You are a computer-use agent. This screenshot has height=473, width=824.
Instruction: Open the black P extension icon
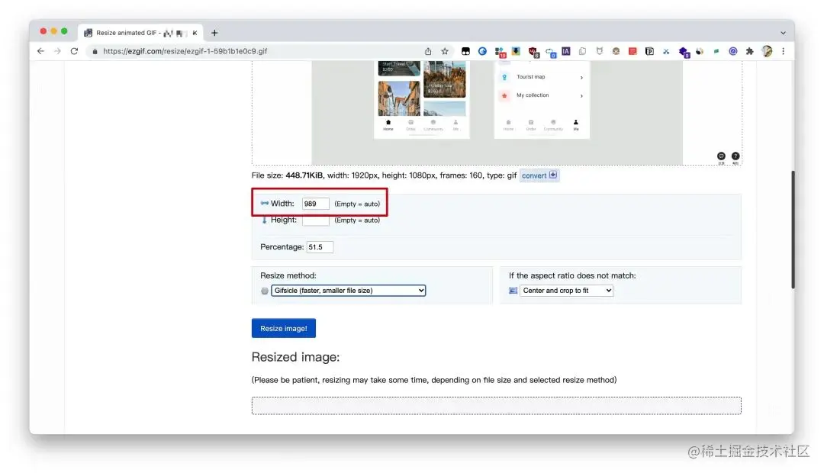(649, 51)
